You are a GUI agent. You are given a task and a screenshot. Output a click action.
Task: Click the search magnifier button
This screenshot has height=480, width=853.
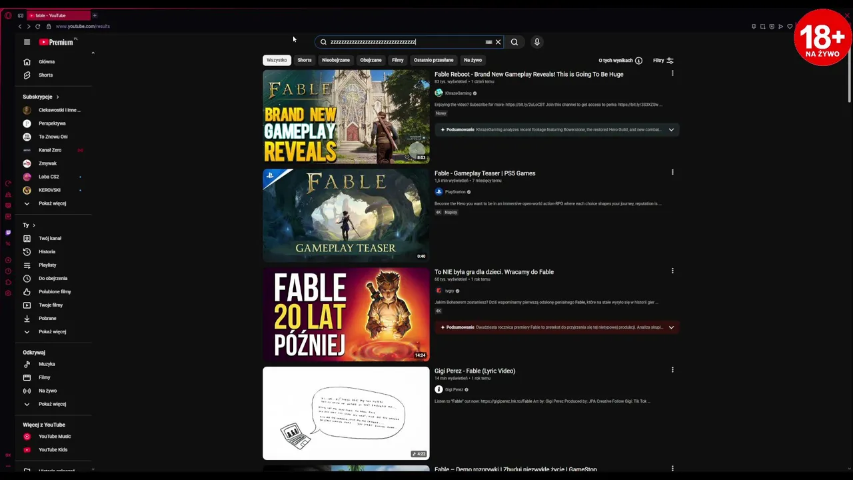tap(514, 42)
